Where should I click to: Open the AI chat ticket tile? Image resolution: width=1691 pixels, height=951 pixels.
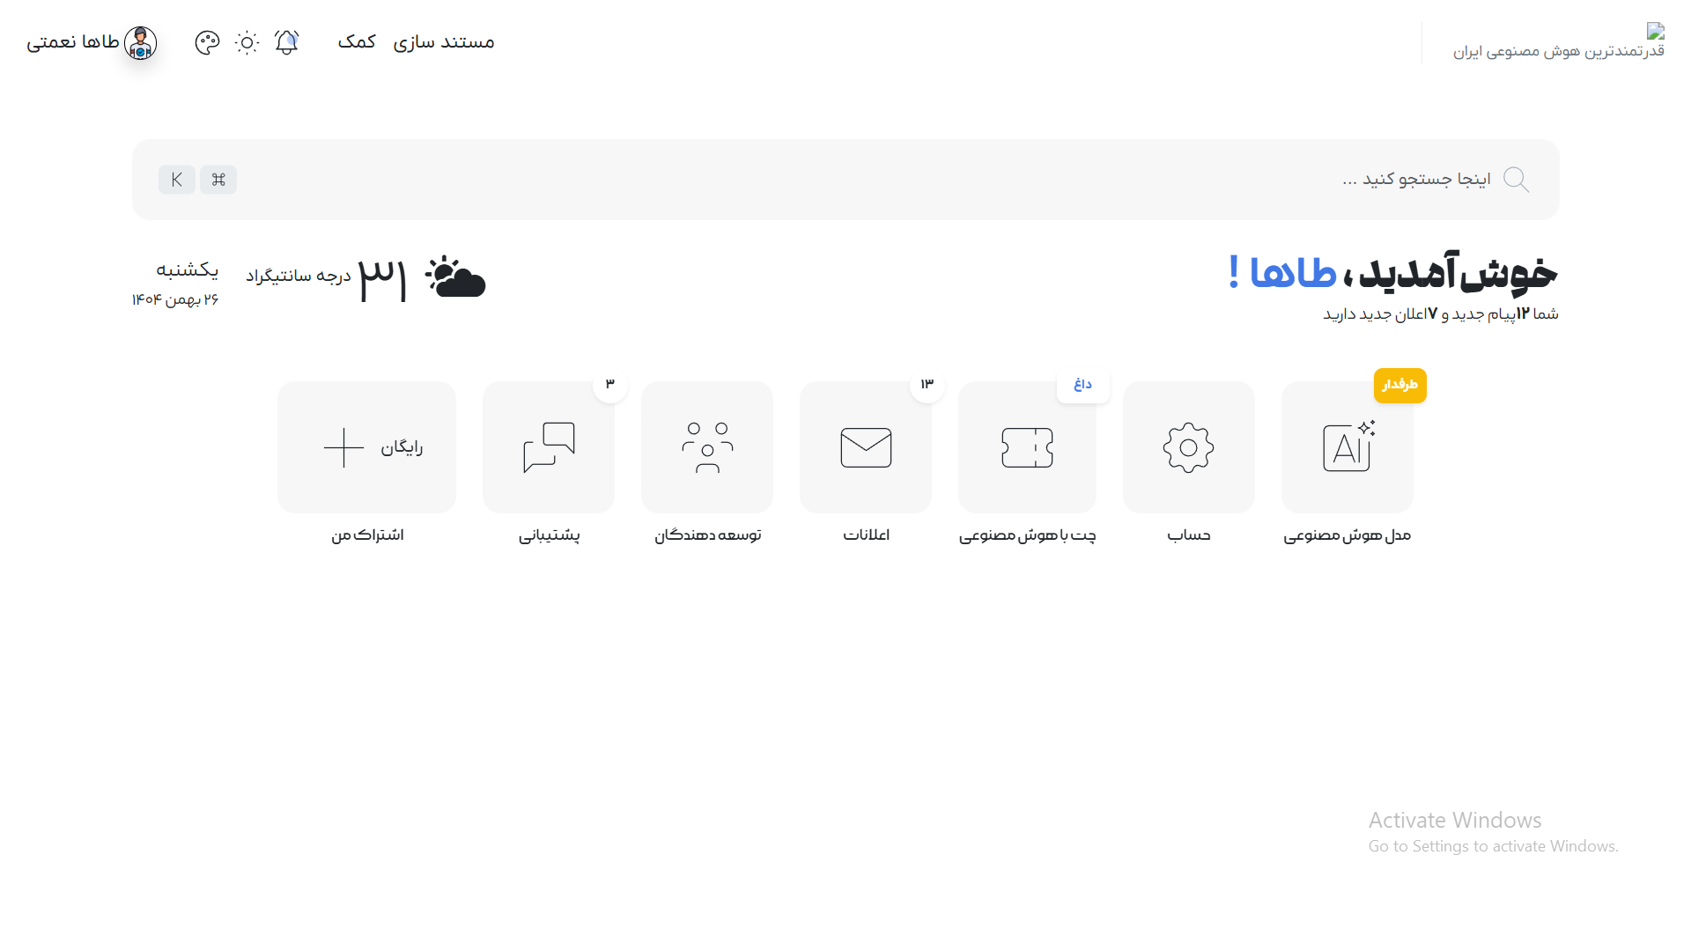pyautogui.click(x=1027, y=447)
